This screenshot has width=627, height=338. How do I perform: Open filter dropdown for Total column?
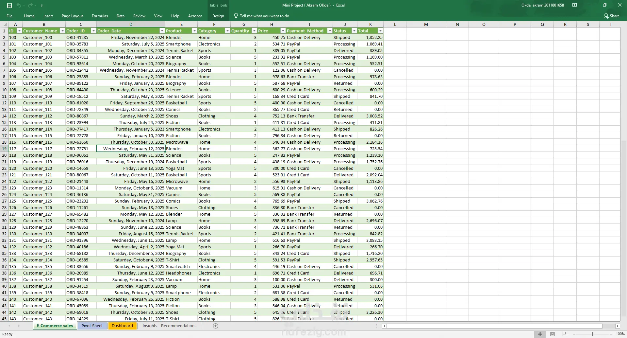click(x=380, y=31)
